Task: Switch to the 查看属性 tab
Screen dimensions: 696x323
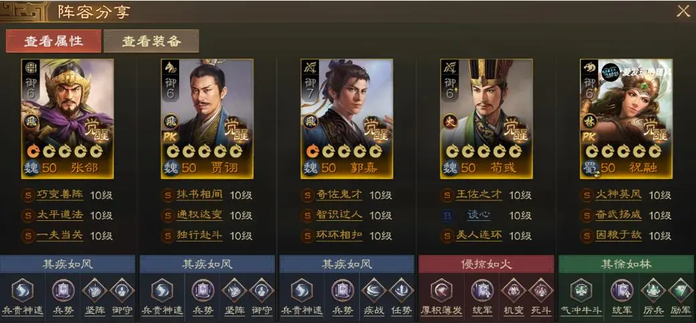Action: [53, 41]
